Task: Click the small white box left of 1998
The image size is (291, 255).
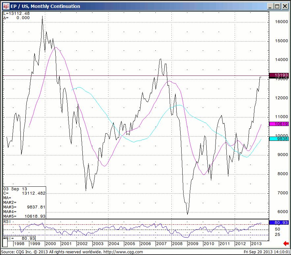Action: click(5, 244)
